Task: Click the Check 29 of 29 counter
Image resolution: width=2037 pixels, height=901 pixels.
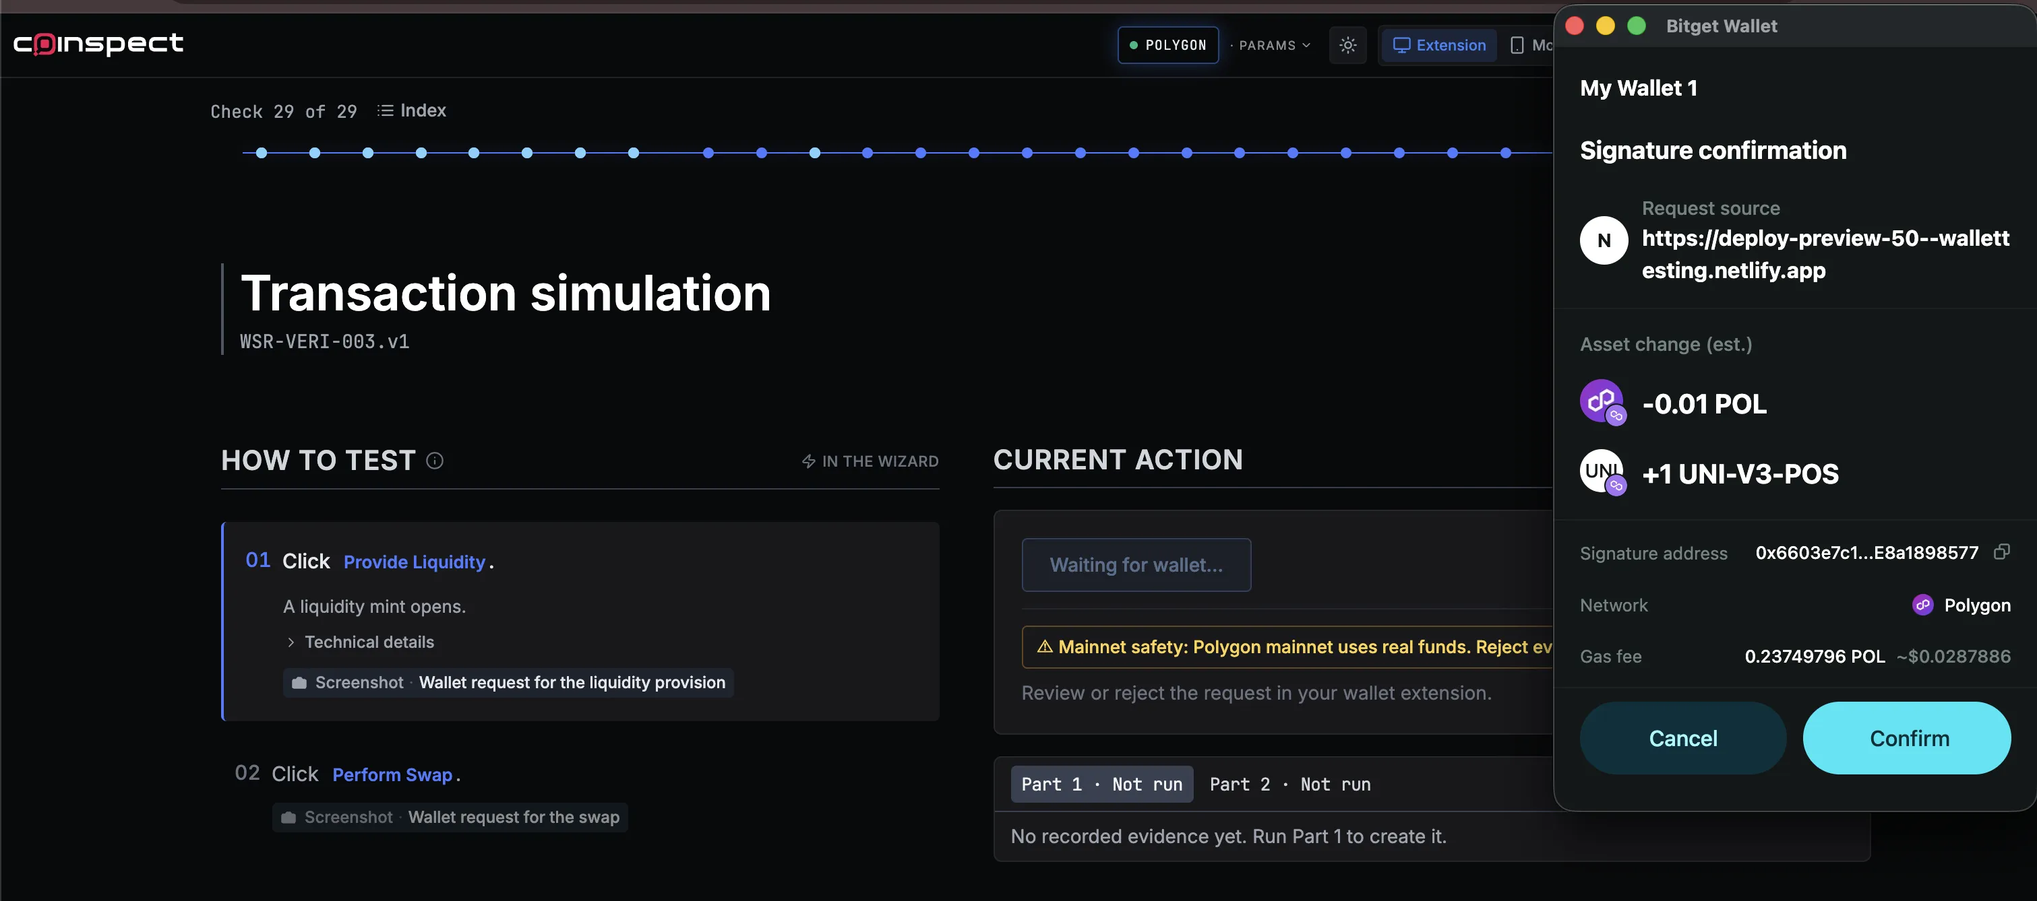Action: 283,111
